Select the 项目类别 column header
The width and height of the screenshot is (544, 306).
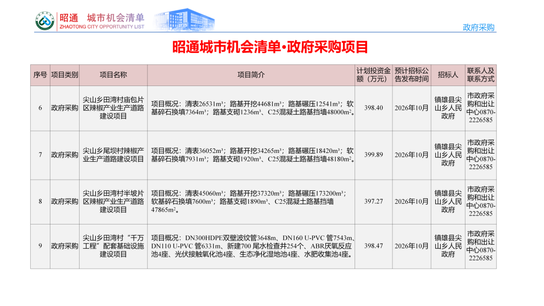(64, 75)
